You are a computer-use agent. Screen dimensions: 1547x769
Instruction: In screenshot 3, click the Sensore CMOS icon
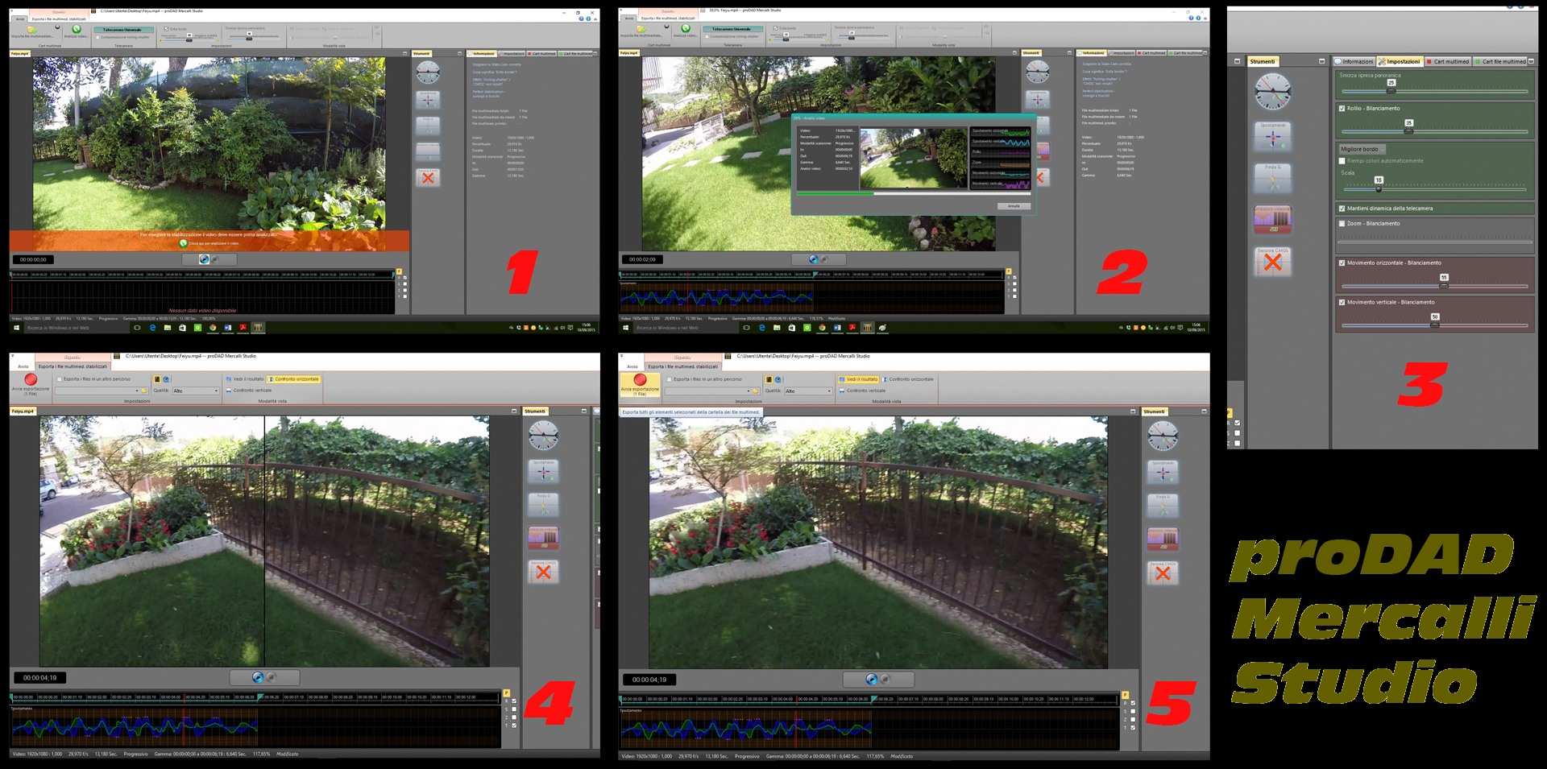coord(1273,262)
